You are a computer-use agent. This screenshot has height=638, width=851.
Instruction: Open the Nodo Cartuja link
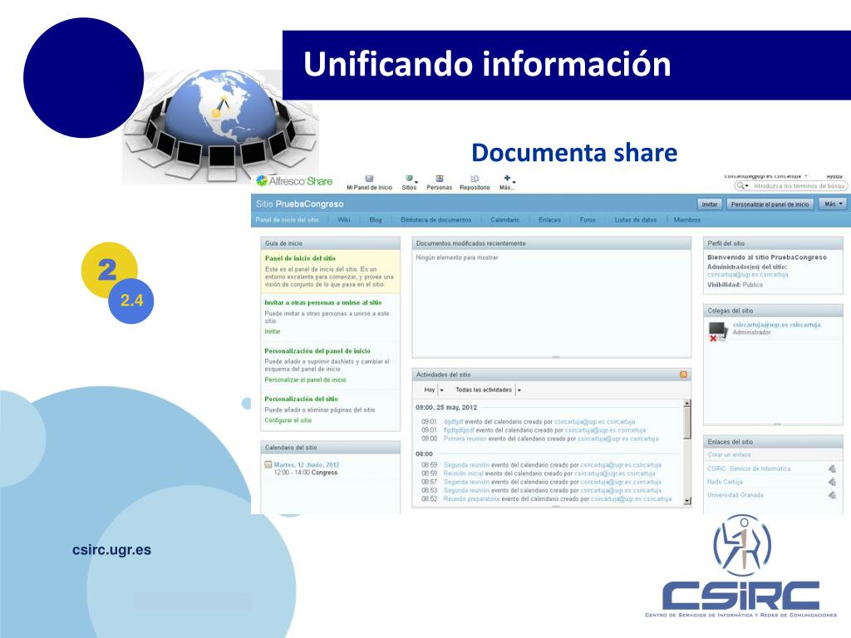725,482
